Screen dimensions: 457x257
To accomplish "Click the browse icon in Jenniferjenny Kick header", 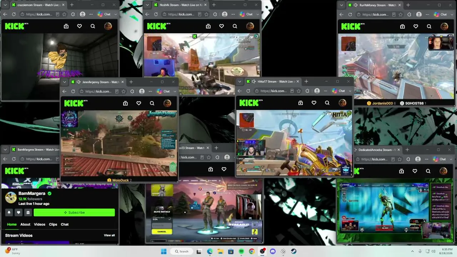I will tap(125, 103).
